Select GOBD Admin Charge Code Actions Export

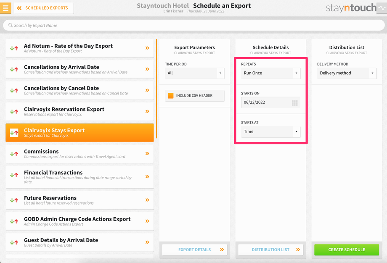click(x=80, y=221)
